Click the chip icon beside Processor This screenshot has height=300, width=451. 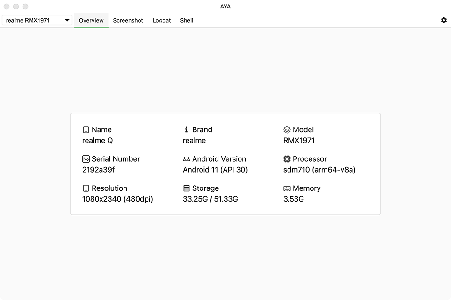tap(287, 159)
